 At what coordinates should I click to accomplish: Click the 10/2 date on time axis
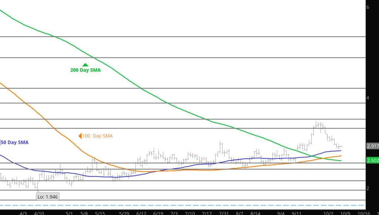pos(328,213)
